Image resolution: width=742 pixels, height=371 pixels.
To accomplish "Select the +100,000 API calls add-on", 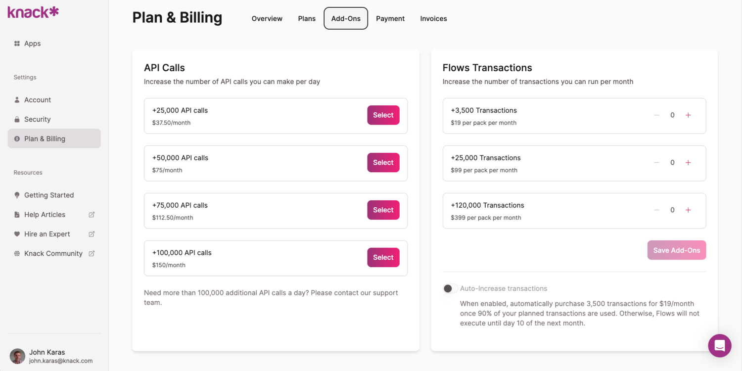I will (x=383, y=257).
